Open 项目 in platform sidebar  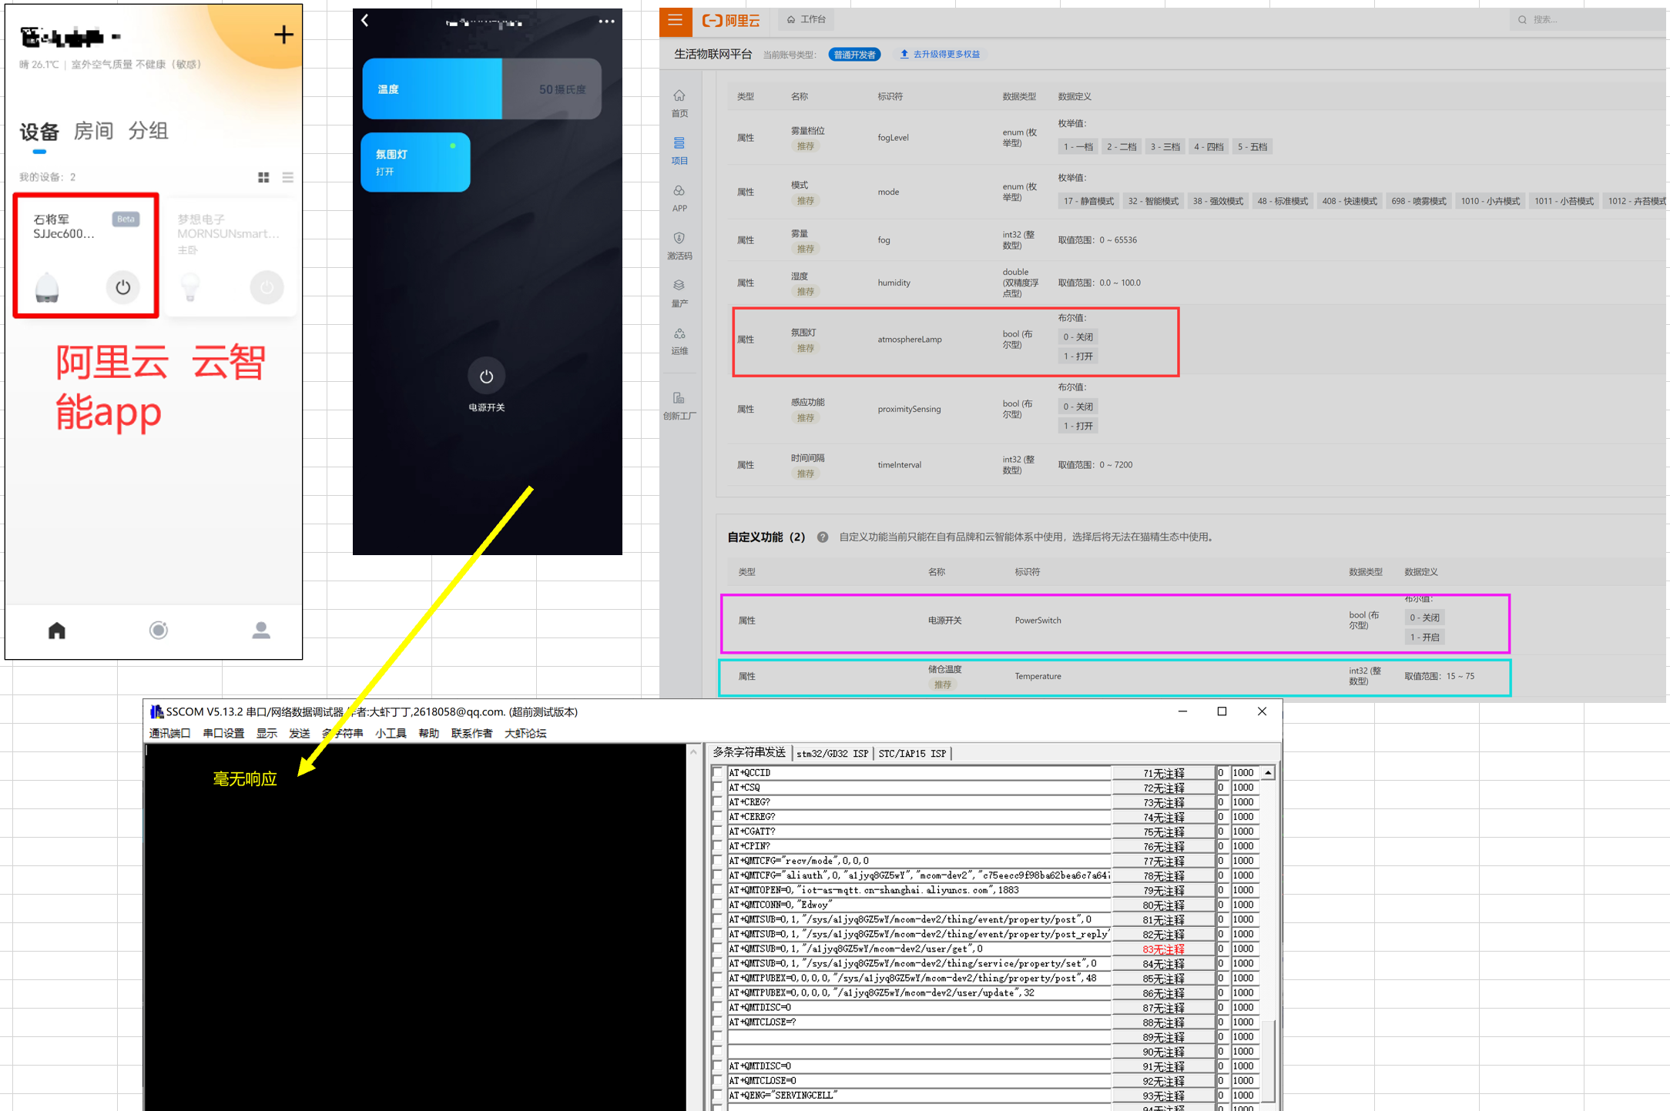point(679,152)
